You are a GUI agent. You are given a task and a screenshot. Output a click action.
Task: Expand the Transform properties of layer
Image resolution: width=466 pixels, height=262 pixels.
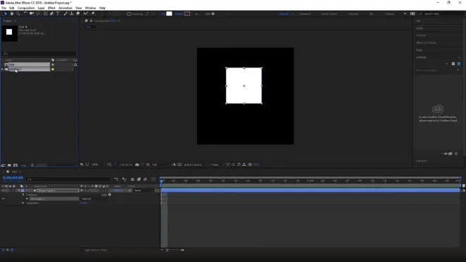[23, 203]
